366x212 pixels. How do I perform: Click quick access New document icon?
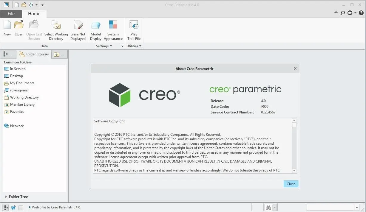click(17, 5)
